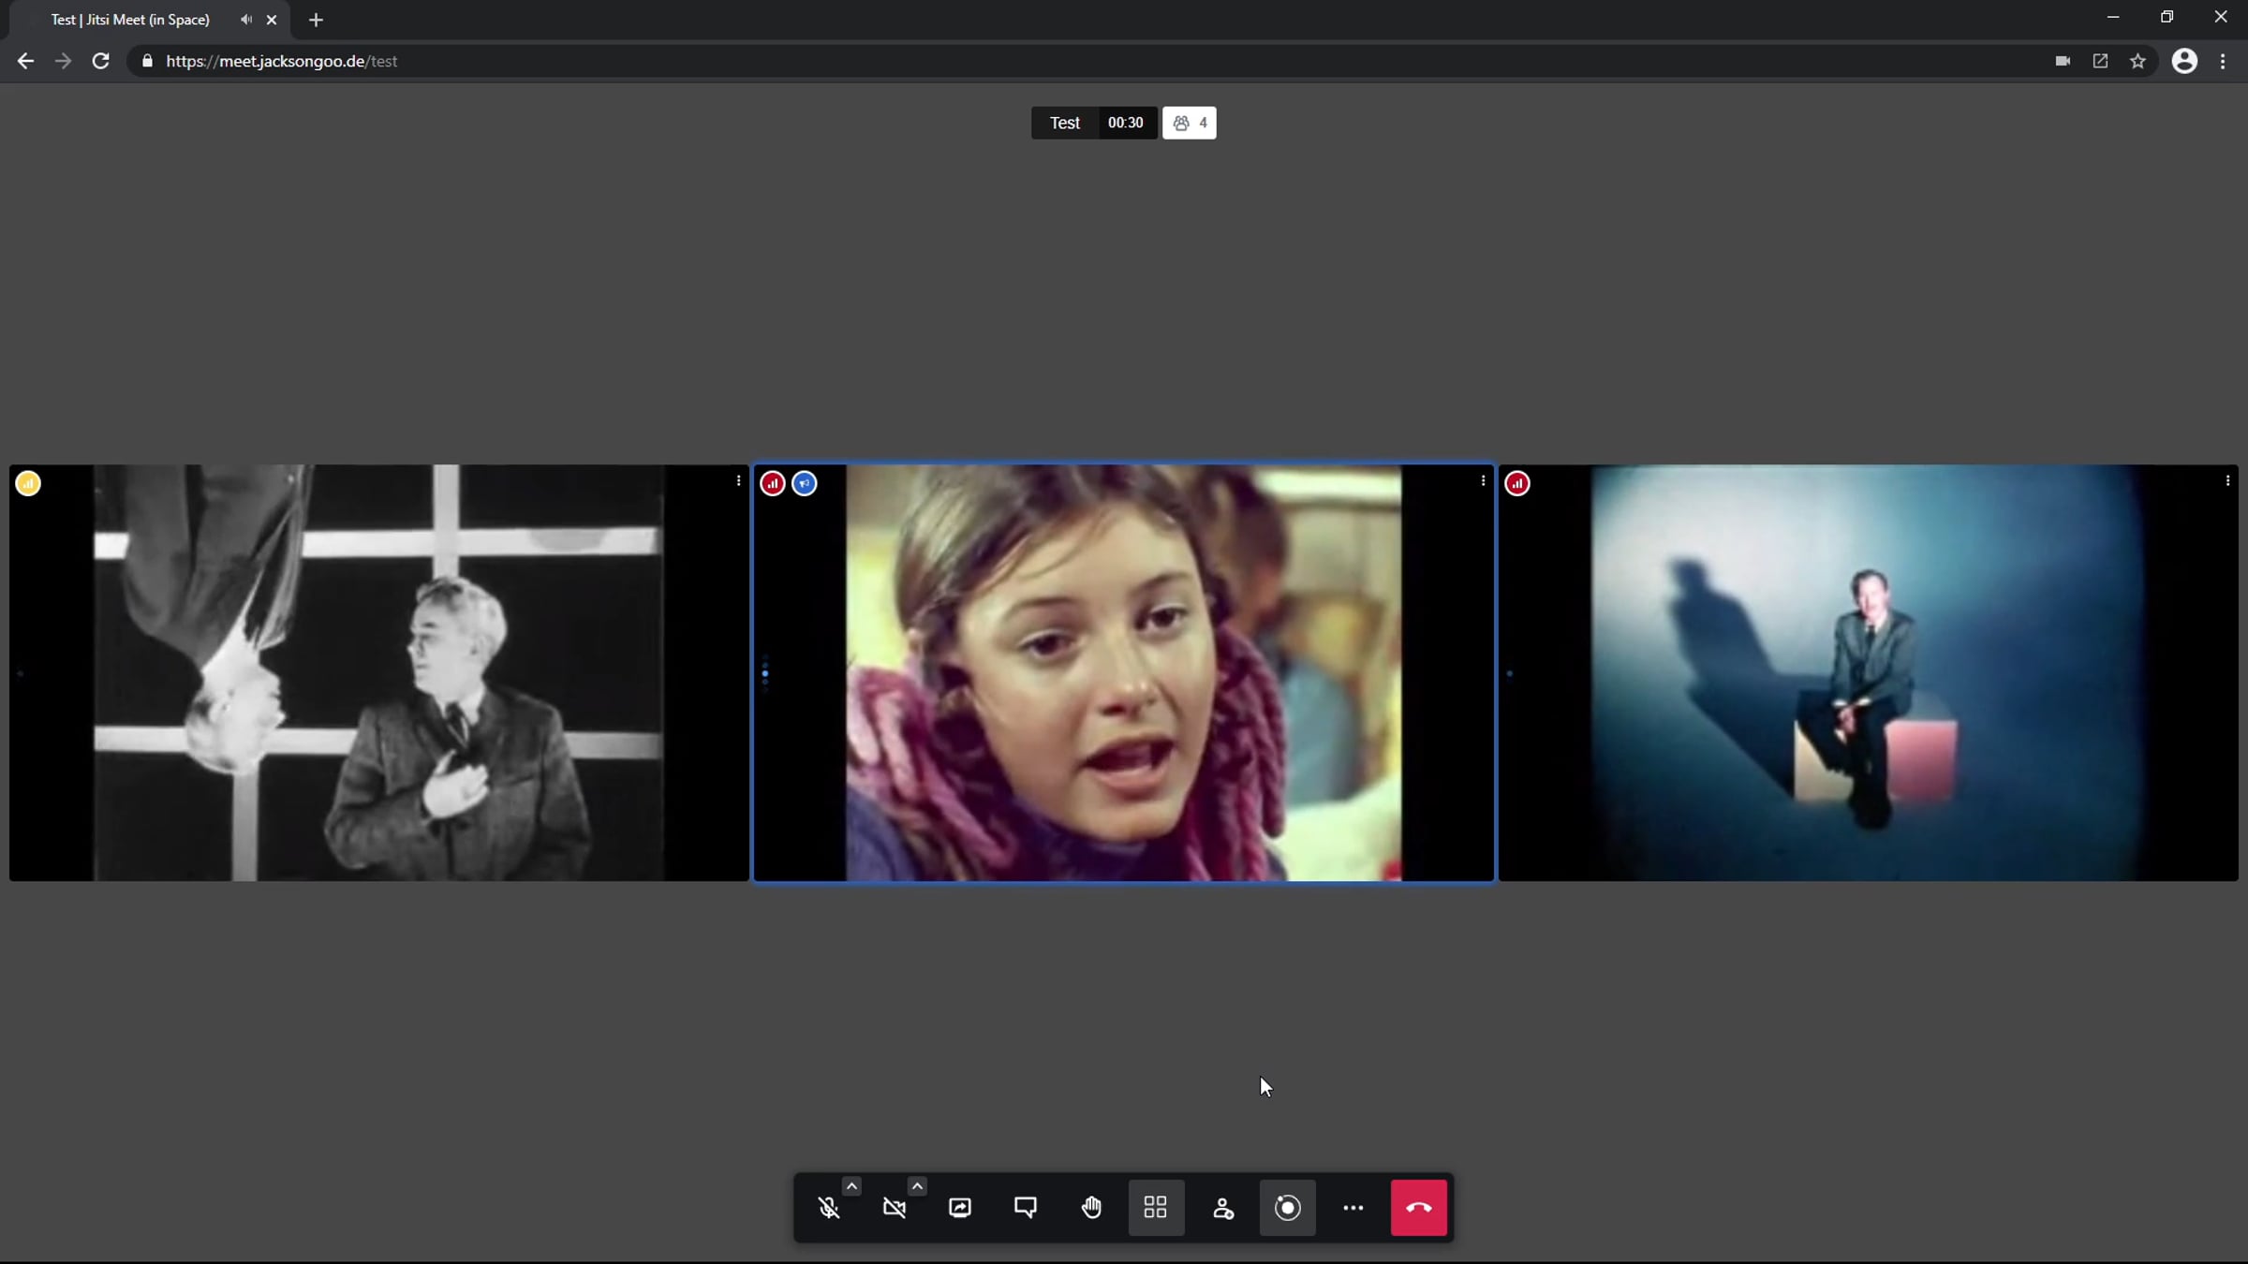Start screen sharing
The width and height of the screenshot is (2248, 1264).
(x=960, y=1208)
